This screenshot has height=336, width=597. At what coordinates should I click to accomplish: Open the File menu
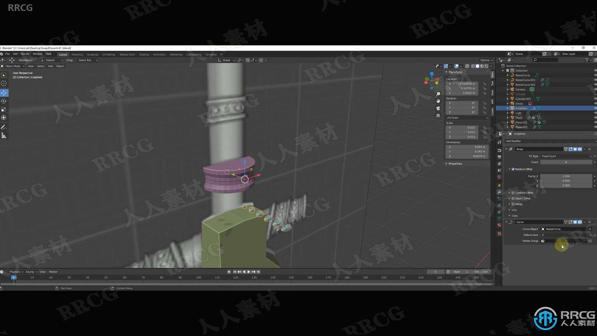click(7, 54)
